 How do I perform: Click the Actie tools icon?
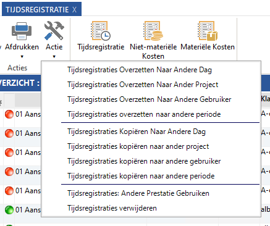54,31
